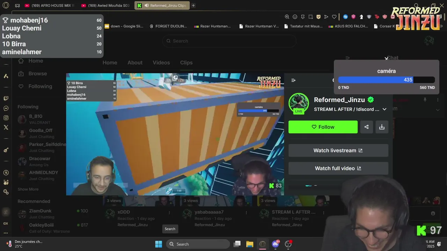447x251 pixels.
Task: Open the GX Corner controller icon
Action: (x=17, y=6)
